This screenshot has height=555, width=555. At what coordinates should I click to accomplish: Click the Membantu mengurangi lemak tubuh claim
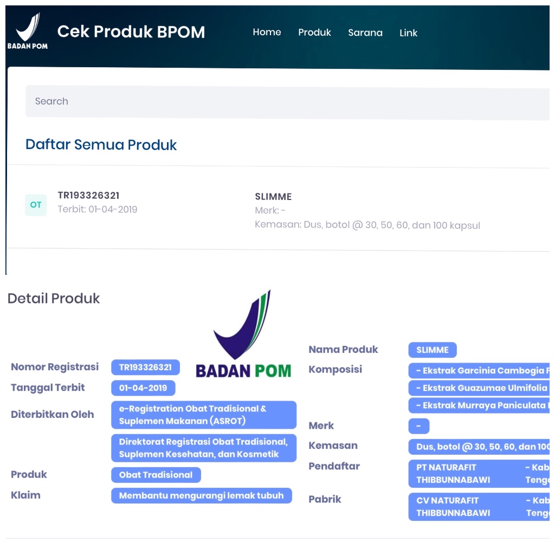click(202, 495)
